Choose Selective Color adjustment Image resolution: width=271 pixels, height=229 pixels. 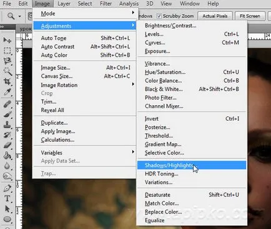click(192, 153)
